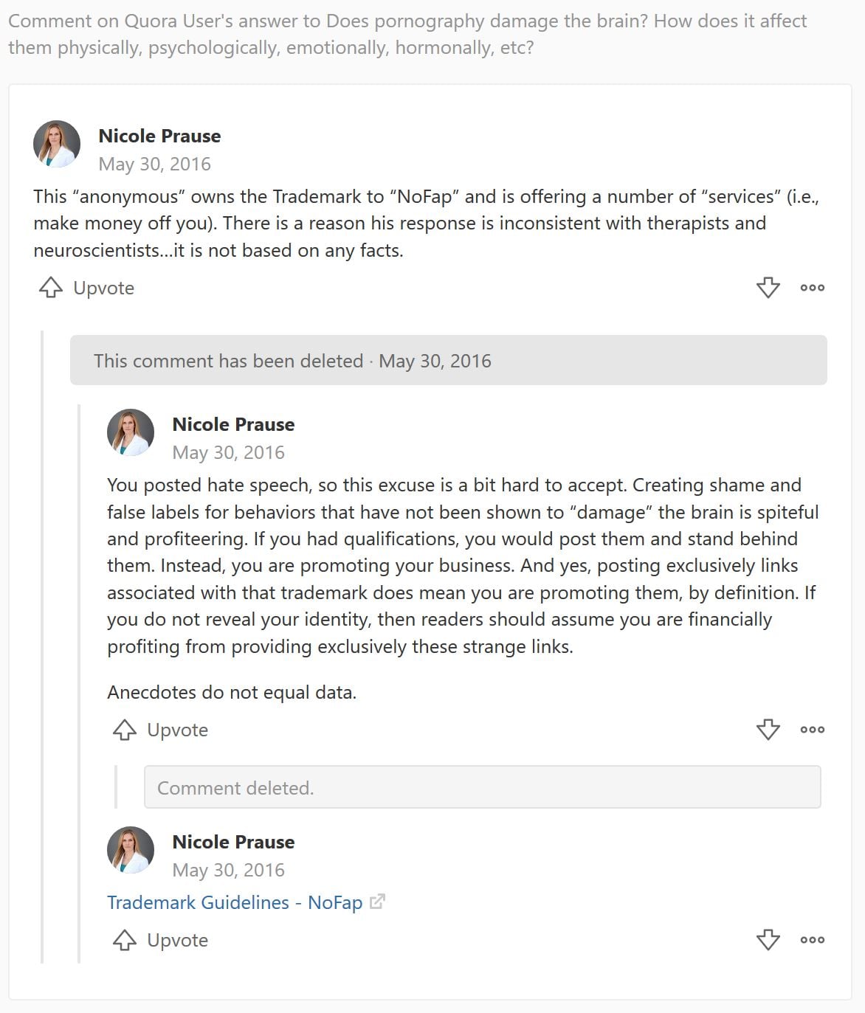
Task: Open more options for the hate speech reply
Action: click(812, 730)
